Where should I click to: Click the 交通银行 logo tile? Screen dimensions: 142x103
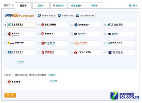tap(88, 34)
